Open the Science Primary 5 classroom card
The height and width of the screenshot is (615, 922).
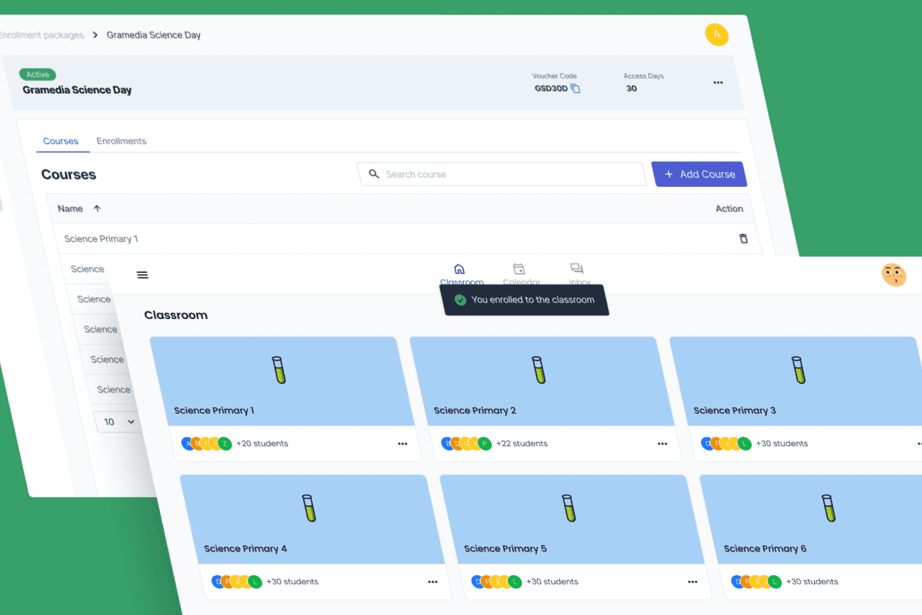pos(575,537)
